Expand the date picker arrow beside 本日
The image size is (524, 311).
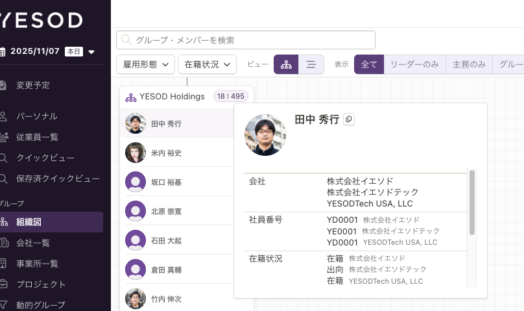(x=91, y=51)
